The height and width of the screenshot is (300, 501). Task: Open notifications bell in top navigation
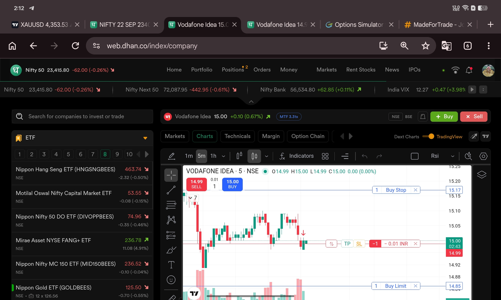point(469,70)
